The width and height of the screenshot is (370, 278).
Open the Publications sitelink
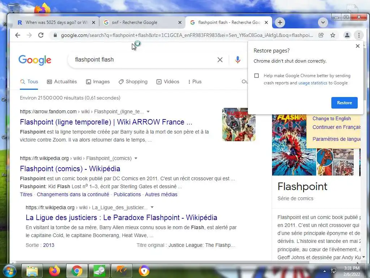point(127,194)
